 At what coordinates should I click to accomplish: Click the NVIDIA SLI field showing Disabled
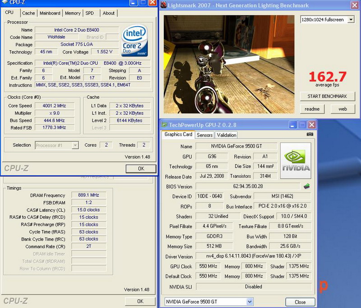coord(254,287)
